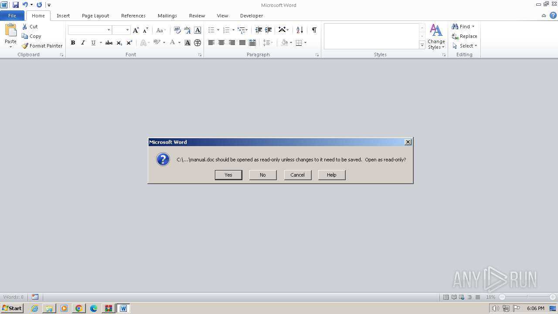Click the Cut scissors icon
This screenshot has height=314, width=558.
[25, 27]
